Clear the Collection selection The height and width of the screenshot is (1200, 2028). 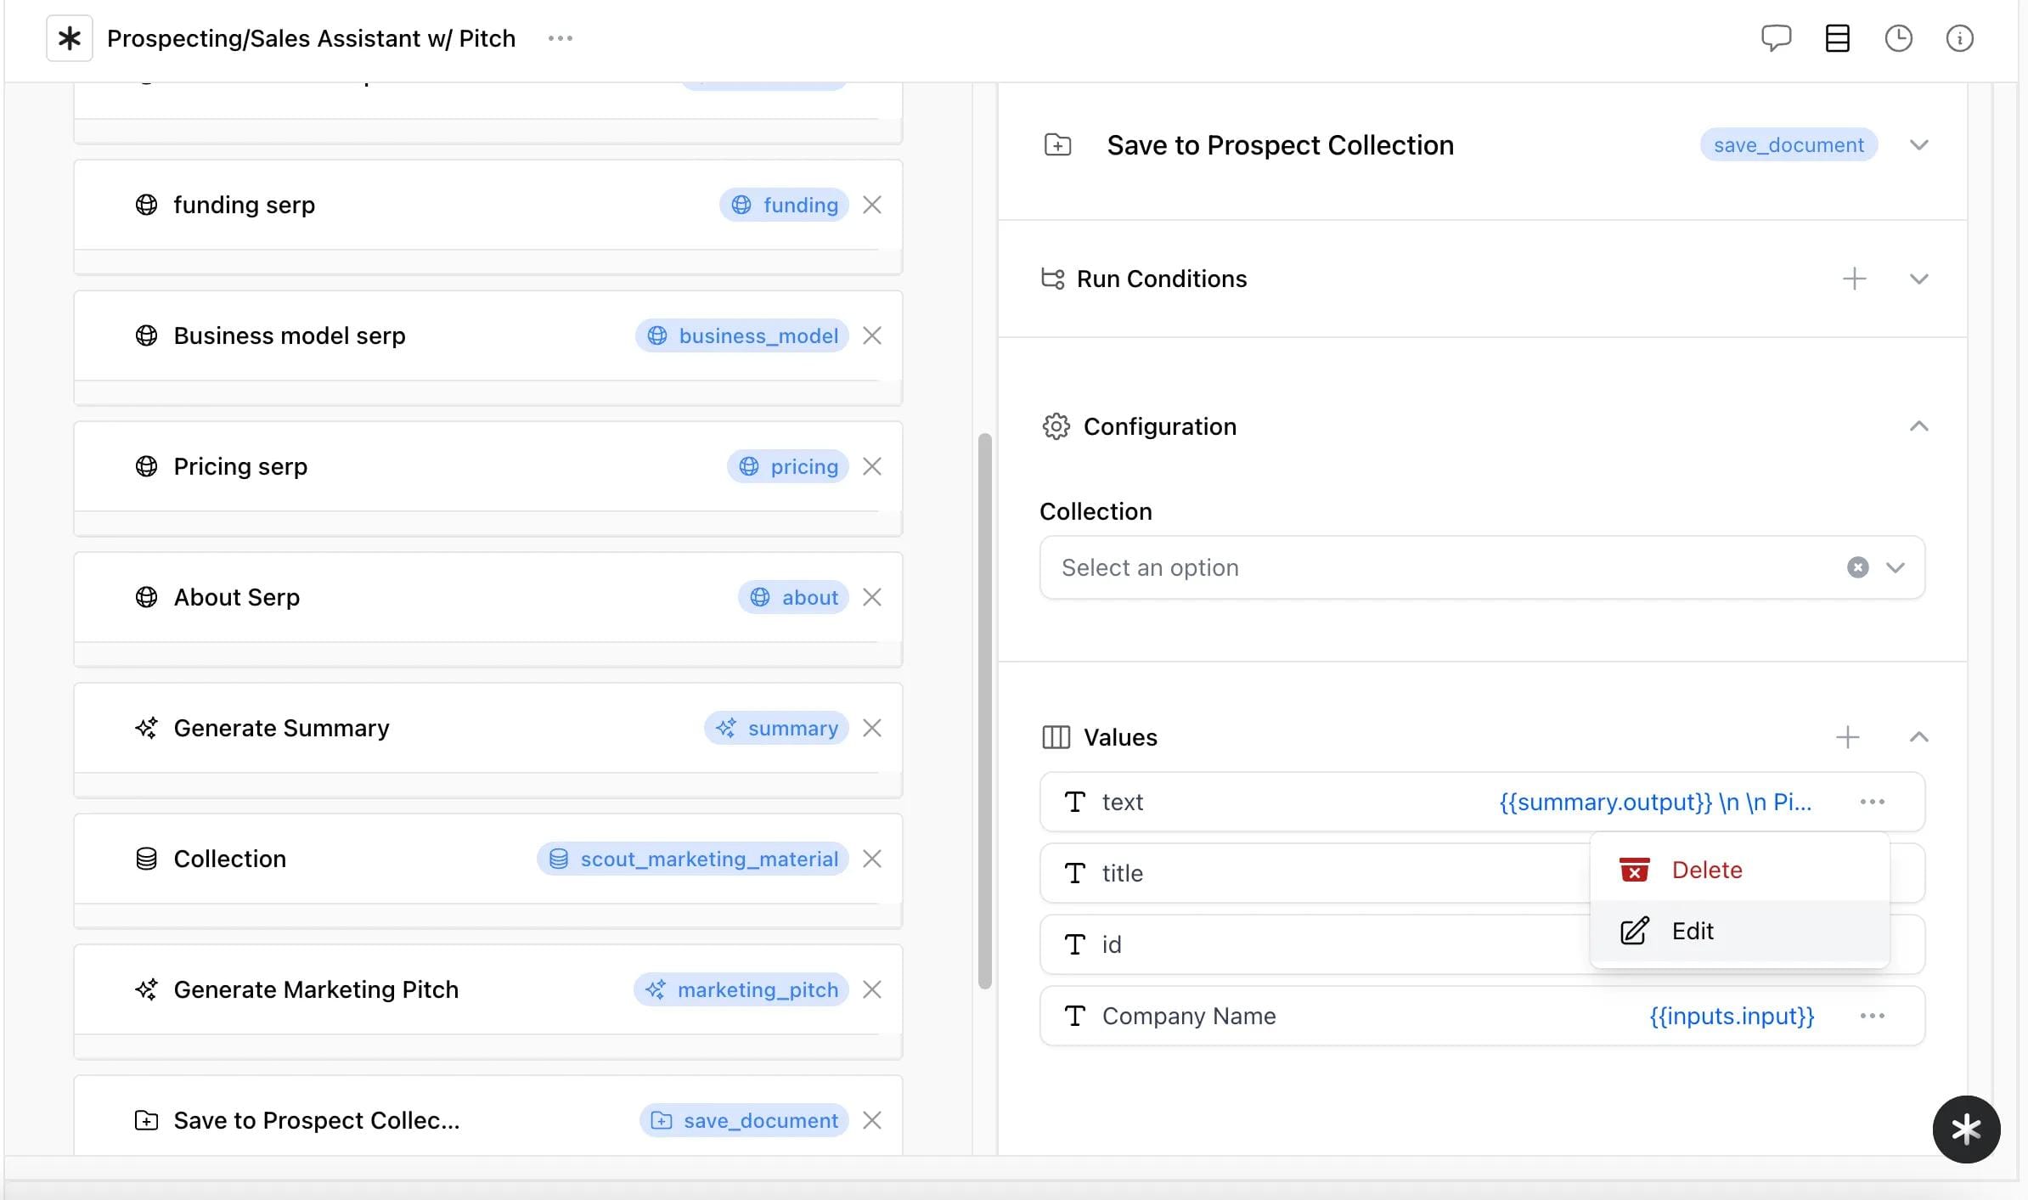(x=1857, y=567)
